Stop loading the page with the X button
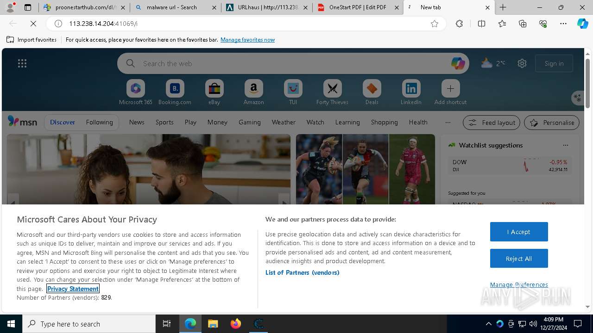 pyautogui.click(x=33, y=24)
